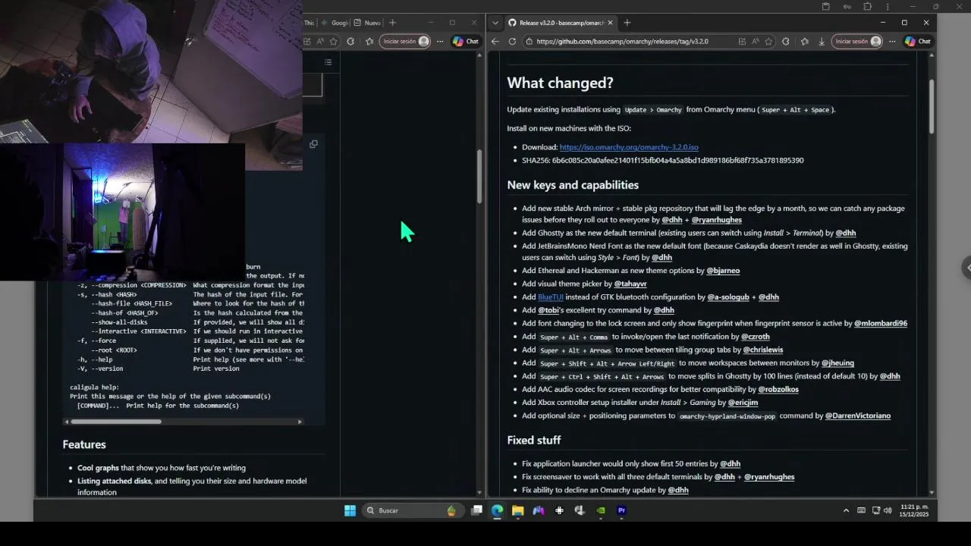This screenshot has width=971, height=546.
Task: Open Copilot Chat in the GitHub window
Action: pos(919,42)
